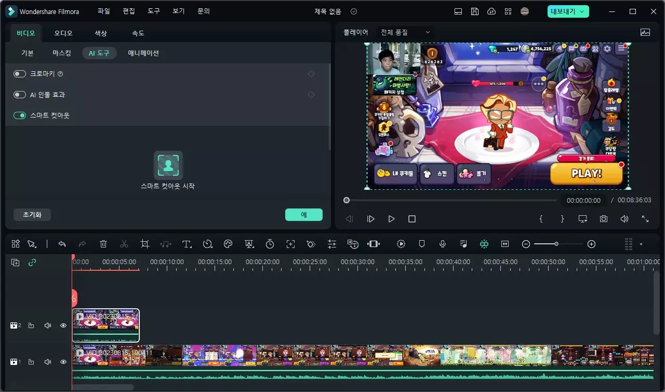665x392 pixels.
Task: Hide video track 2 with eye icon
Action: pos(63,325)
